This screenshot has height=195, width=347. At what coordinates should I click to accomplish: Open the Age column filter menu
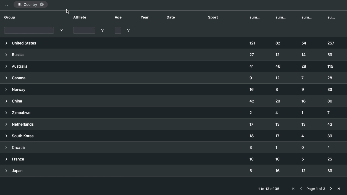pyautogui.click(x=128, y=30)
